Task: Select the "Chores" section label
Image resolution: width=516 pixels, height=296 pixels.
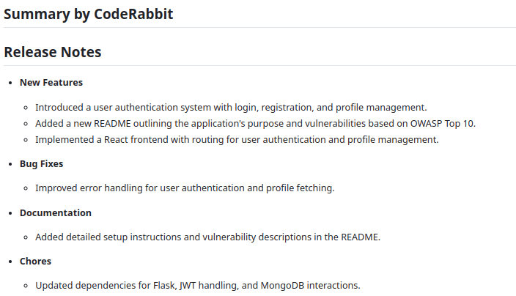Action: 35,261
